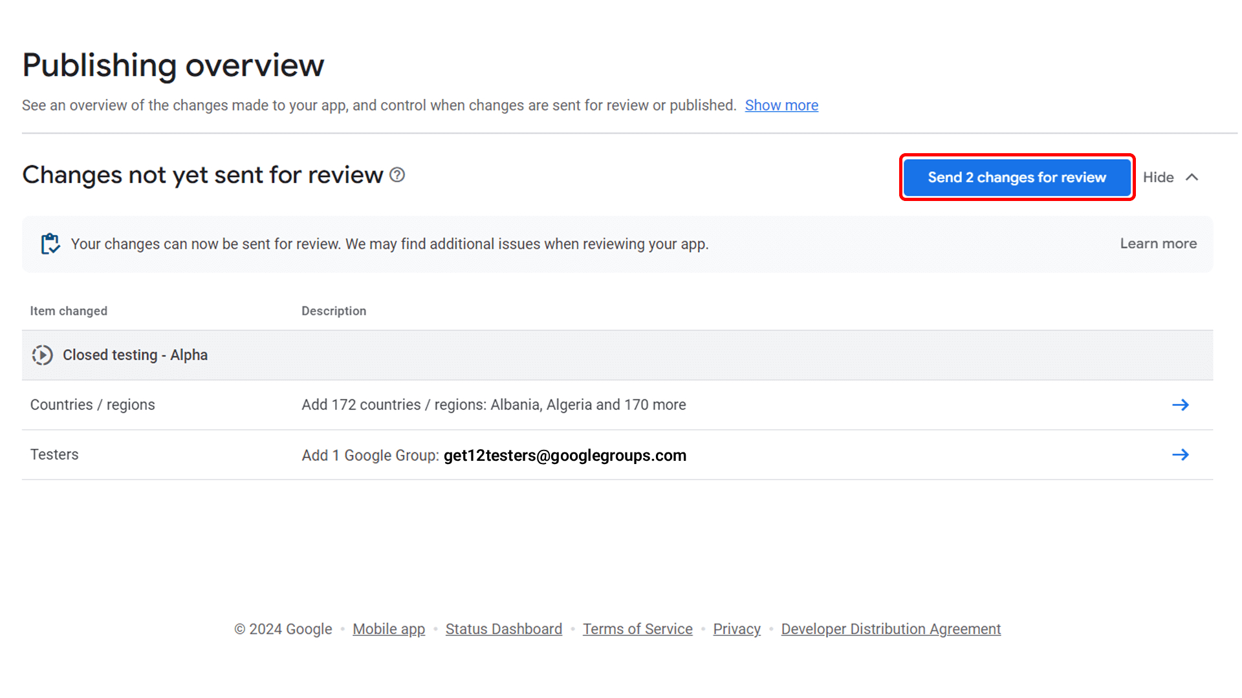Click the Item changed column header
Screen dimensions: 1242x698
[69, 311]
